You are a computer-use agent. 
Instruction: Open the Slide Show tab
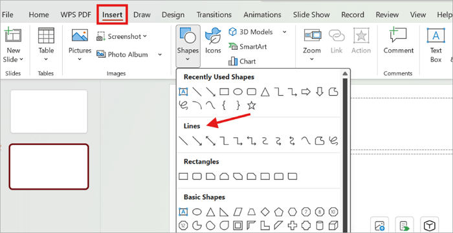coord(311,15)
